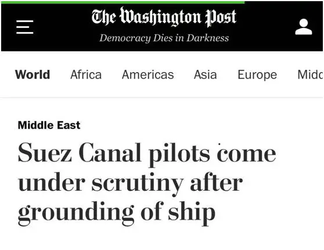The image size is (324, 250).
Task: Click the word 'Washington' in the masthead
Action: pyautogui.click(x=160, y=17)
